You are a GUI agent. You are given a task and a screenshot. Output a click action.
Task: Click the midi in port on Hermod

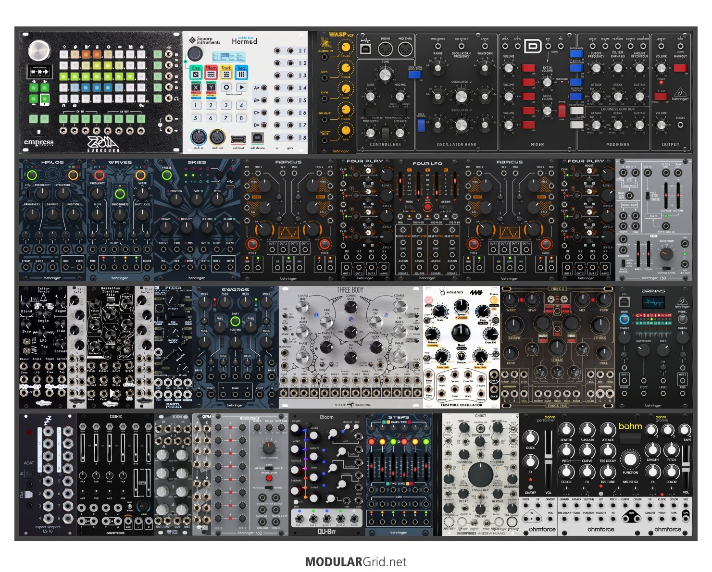tap(199, 137)
